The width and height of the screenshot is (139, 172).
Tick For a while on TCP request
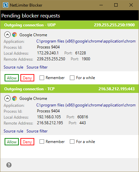(72, 142)
